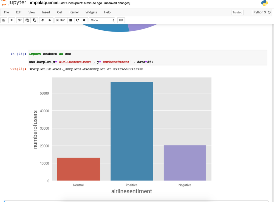Move selected cell up with the arrow icon
The image size is (274, 202).
point(43,20)
